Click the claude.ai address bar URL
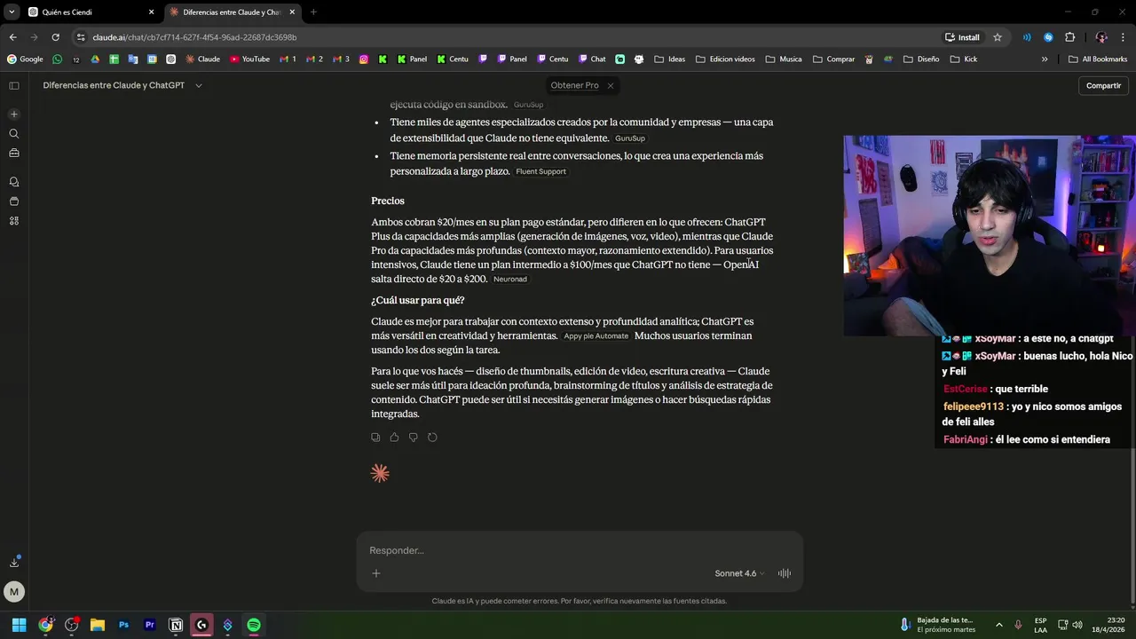Image resolution: width=1136 pixels, height=639 pixels. [194, 37]
